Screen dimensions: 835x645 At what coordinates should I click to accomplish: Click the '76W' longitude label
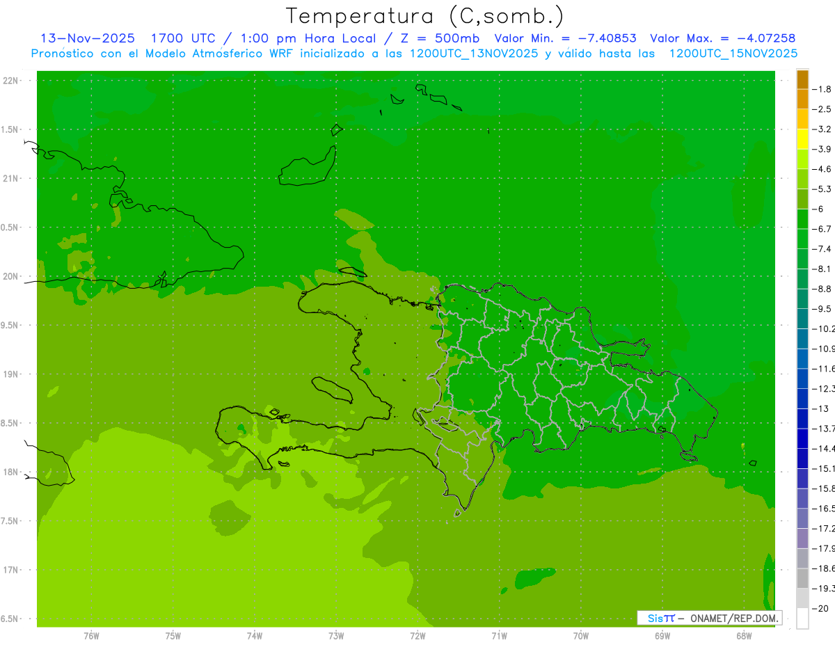click(91, 635)
